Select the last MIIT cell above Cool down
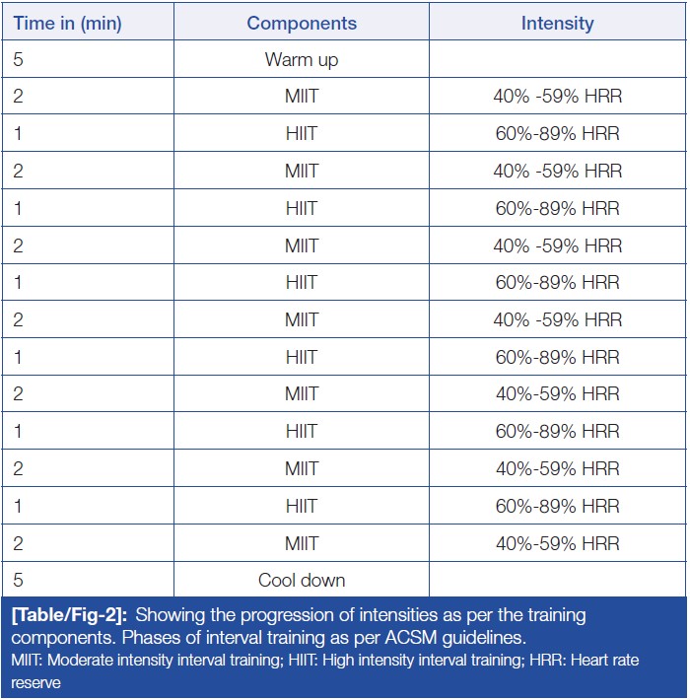This screenshot has height=700, width=690. (302, 543)
